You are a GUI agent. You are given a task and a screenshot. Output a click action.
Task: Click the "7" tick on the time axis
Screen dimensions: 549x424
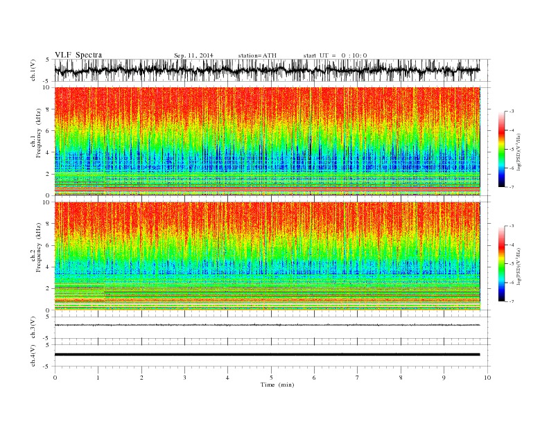tap(358, 378)
